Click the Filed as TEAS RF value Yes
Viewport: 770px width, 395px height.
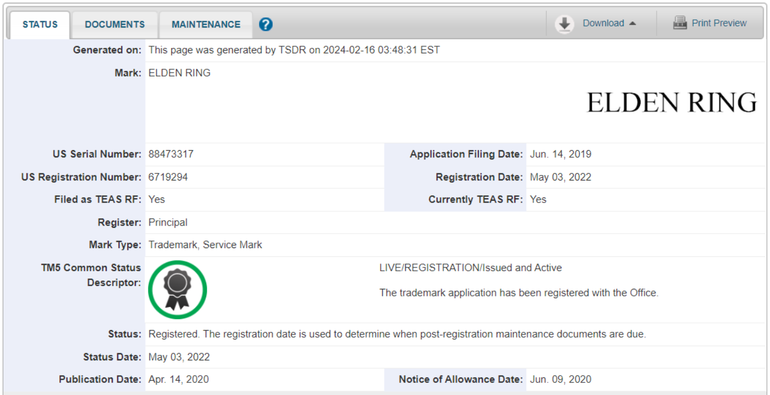click(x=157, y=199)
